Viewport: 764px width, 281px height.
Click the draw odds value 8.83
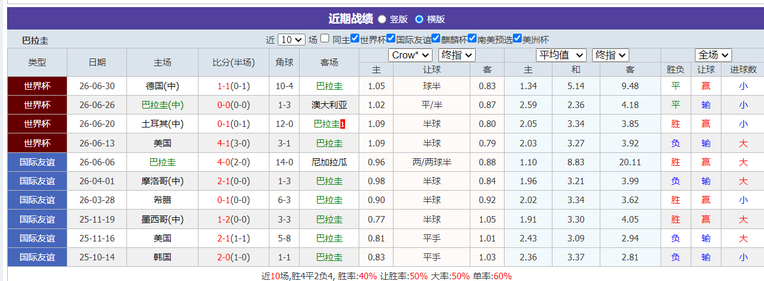[x=576, y=162]
